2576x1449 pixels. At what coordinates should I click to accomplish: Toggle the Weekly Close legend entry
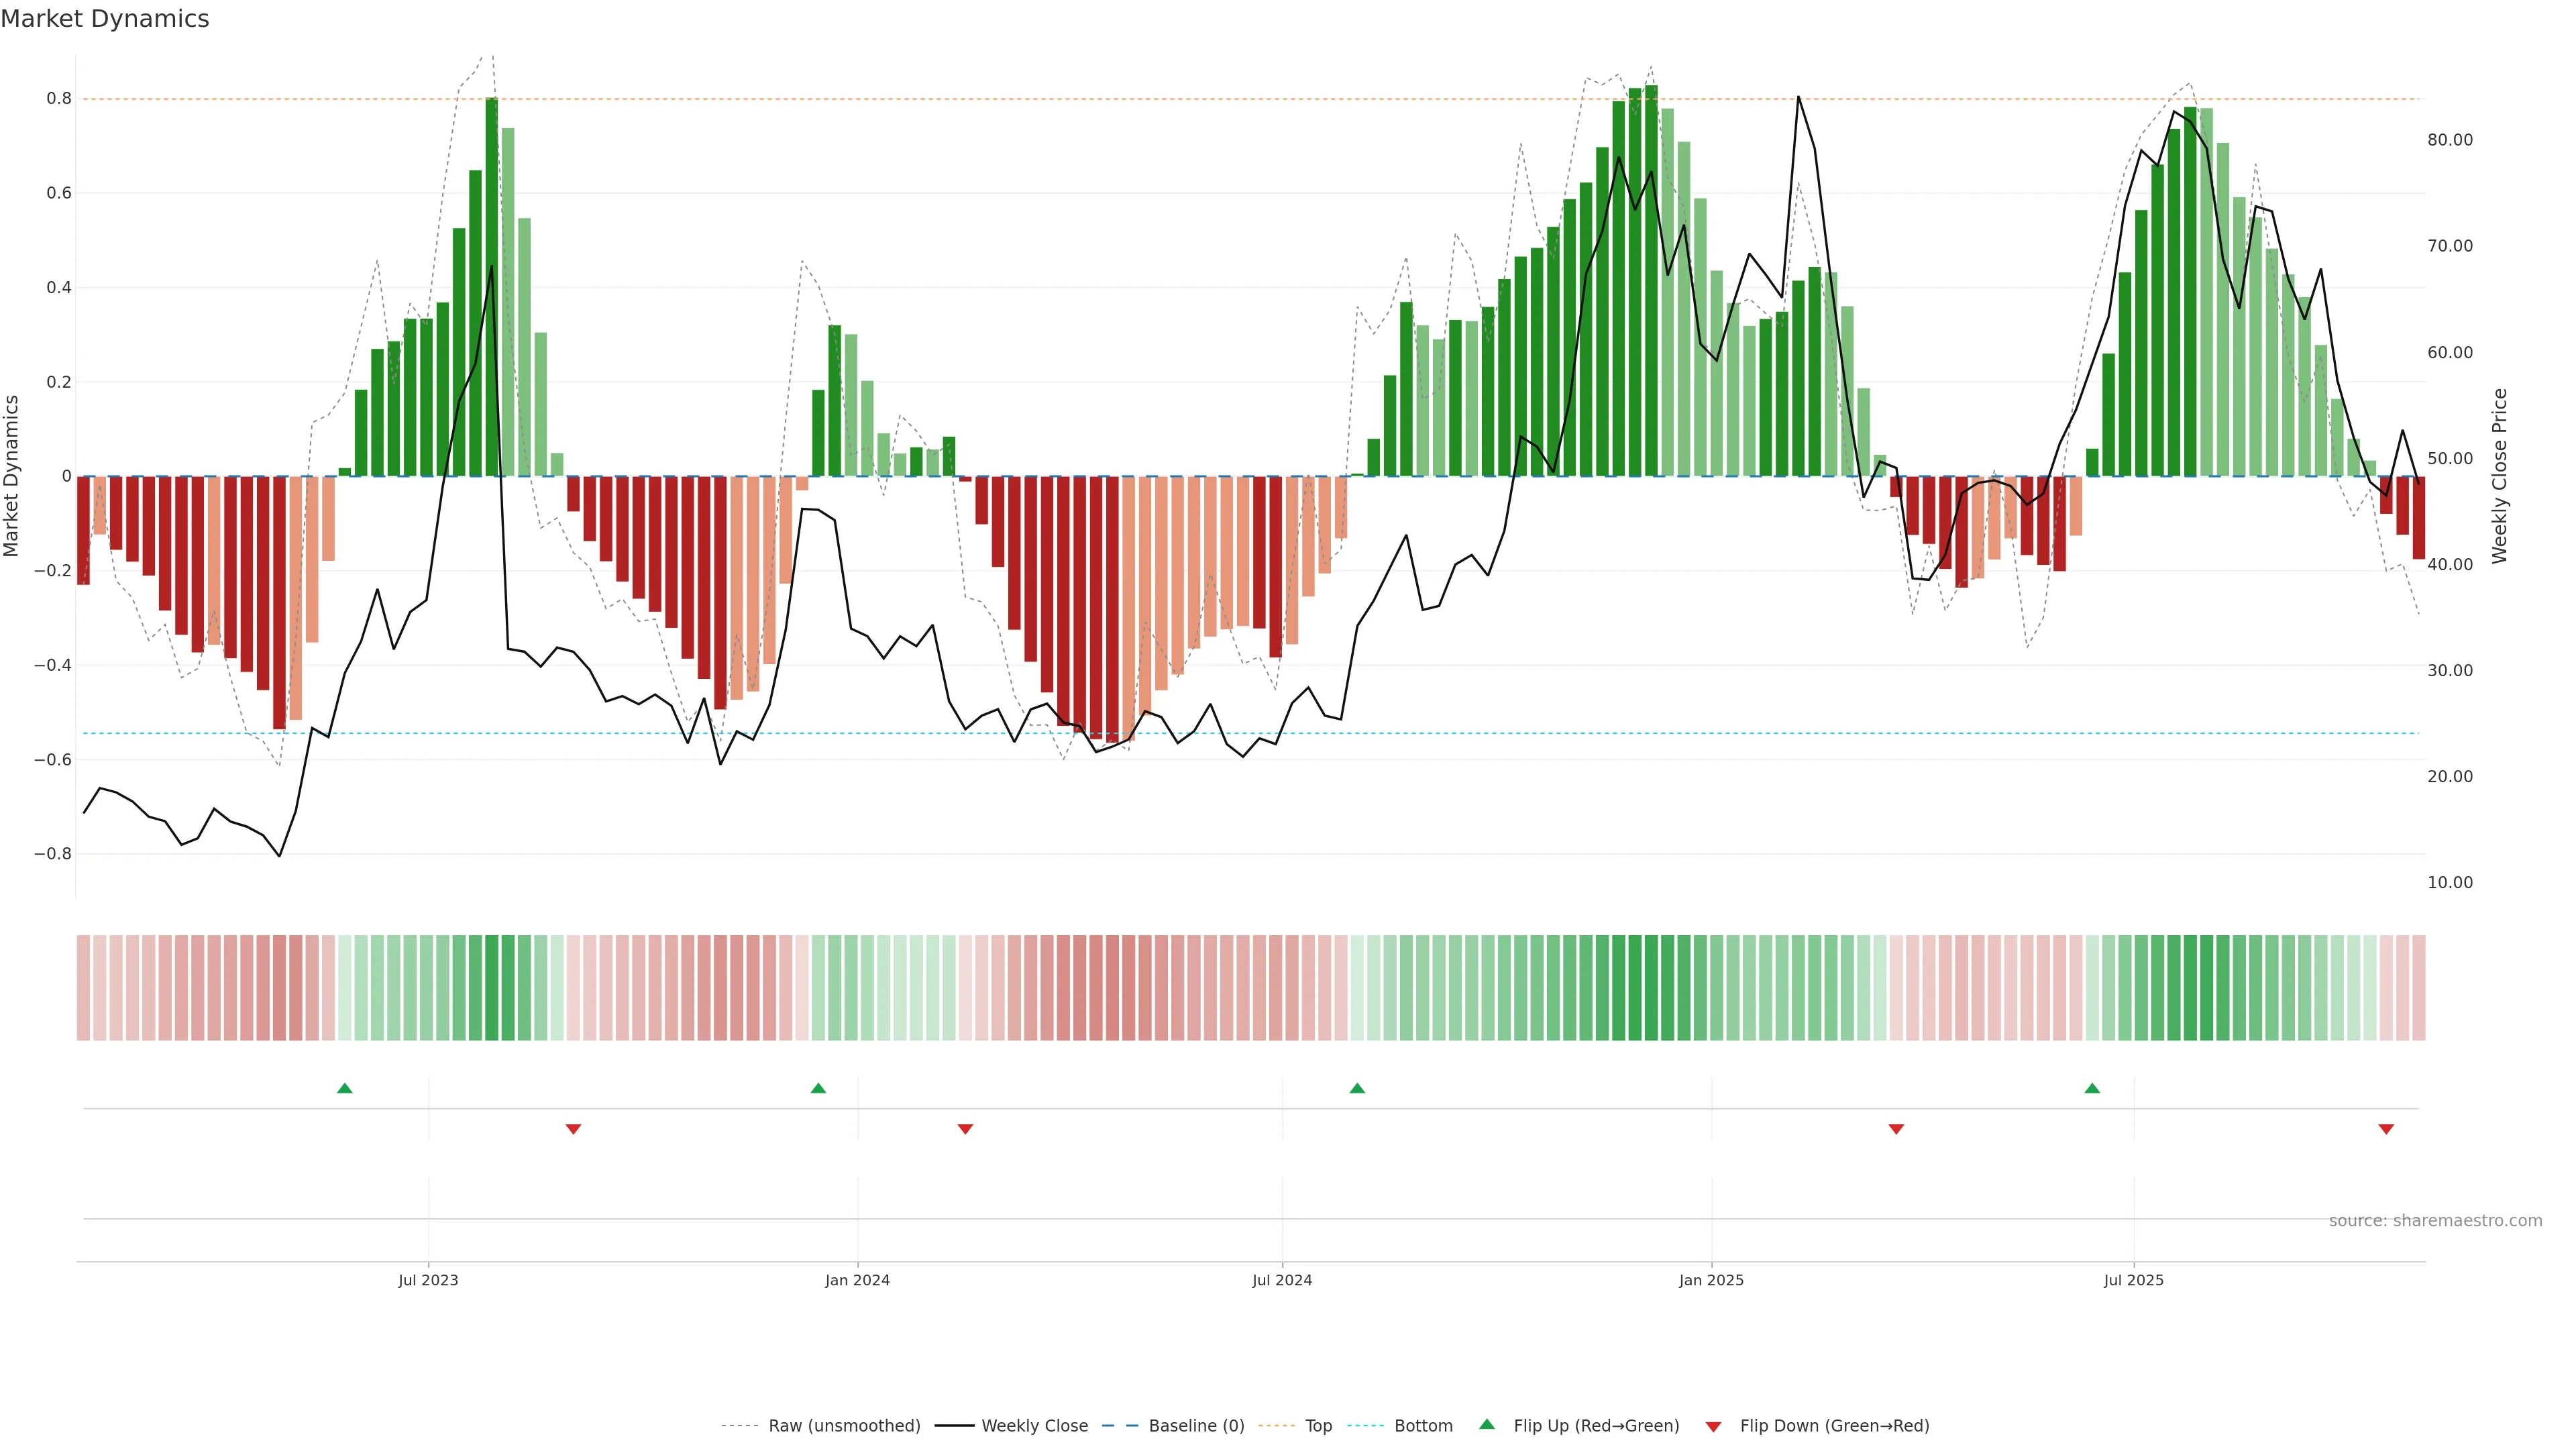point(1034,1426)
